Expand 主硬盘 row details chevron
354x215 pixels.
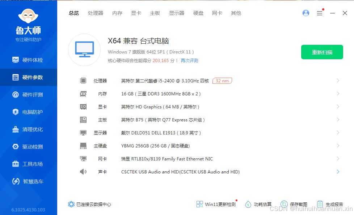point(338,146)
